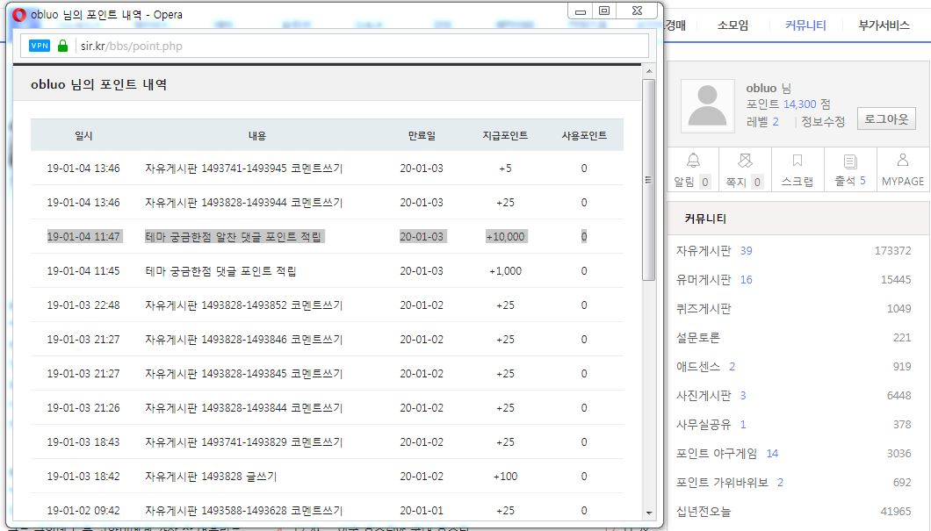The height and width of the screenshot is (531, 931).
Task: Open the 소모임 menu tab
Action: point(733,25)
